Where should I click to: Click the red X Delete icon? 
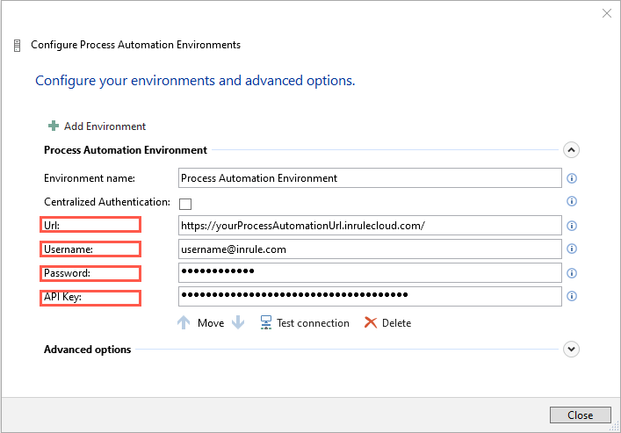[371, 323]
